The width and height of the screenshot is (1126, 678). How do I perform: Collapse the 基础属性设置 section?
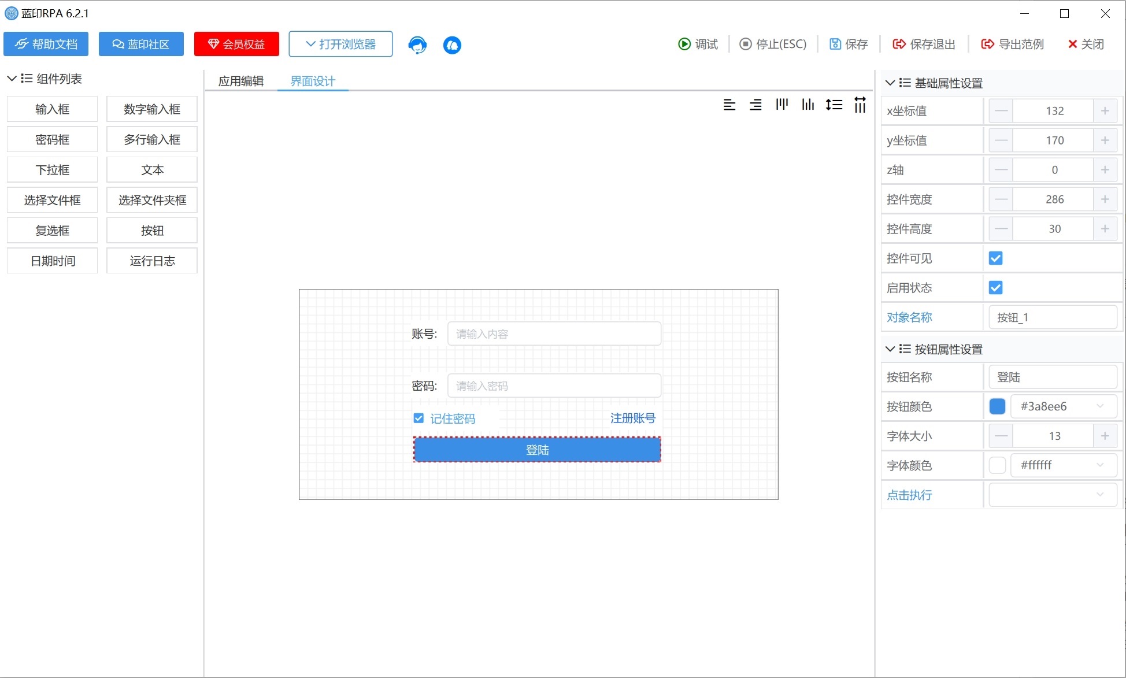click(x=890, y=83)
